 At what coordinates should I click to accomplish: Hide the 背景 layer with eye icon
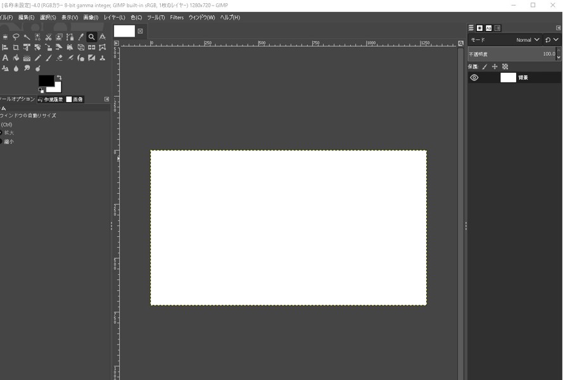474,78
